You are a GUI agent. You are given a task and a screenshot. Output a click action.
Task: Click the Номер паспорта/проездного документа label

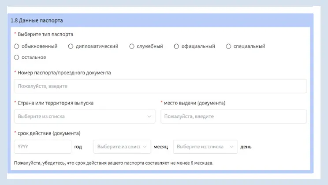(x=64, y=73)
